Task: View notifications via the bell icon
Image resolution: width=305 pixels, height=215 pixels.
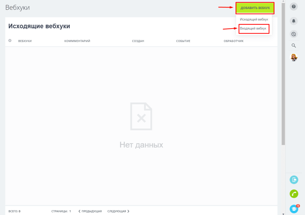Action: pos(294,21)
